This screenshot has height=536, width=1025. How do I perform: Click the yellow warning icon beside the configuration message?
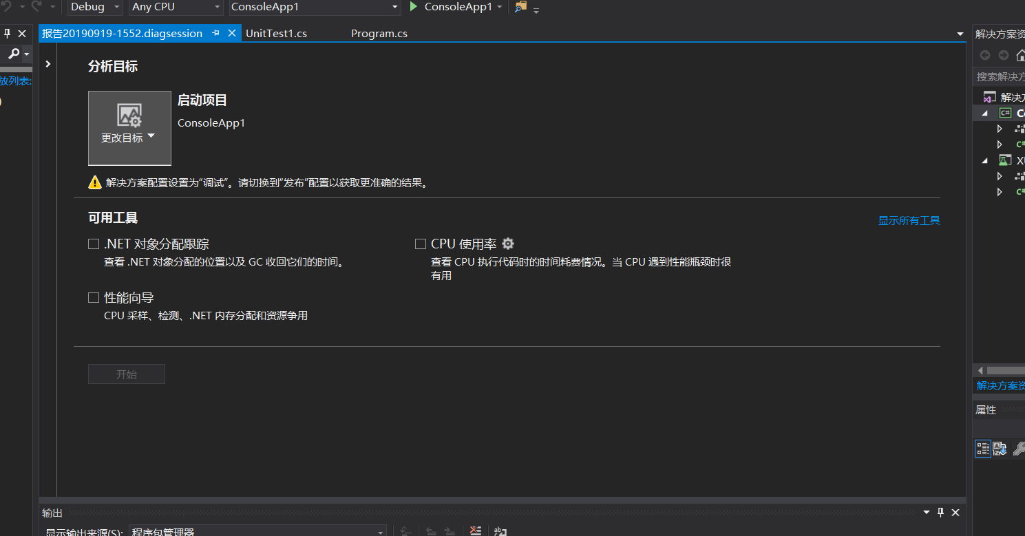[94, 183]
